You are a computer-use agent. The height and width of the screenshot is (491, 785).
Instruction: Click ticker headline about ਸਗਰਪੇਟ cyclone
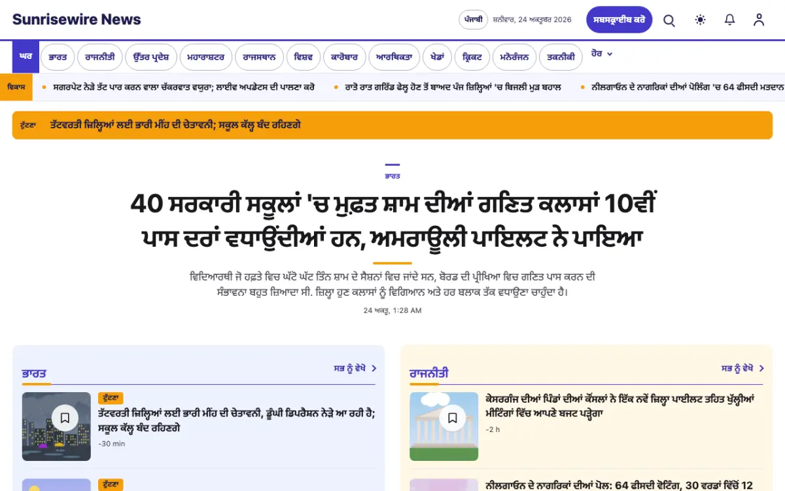tap(184, 86)
